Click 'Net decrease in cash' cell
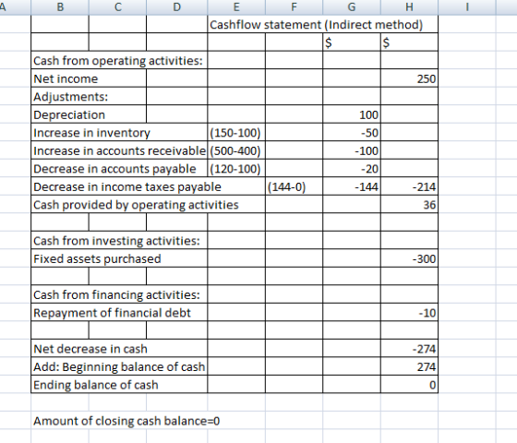Image resolution: width=517 pixels, height=443 pixels. 119,349
